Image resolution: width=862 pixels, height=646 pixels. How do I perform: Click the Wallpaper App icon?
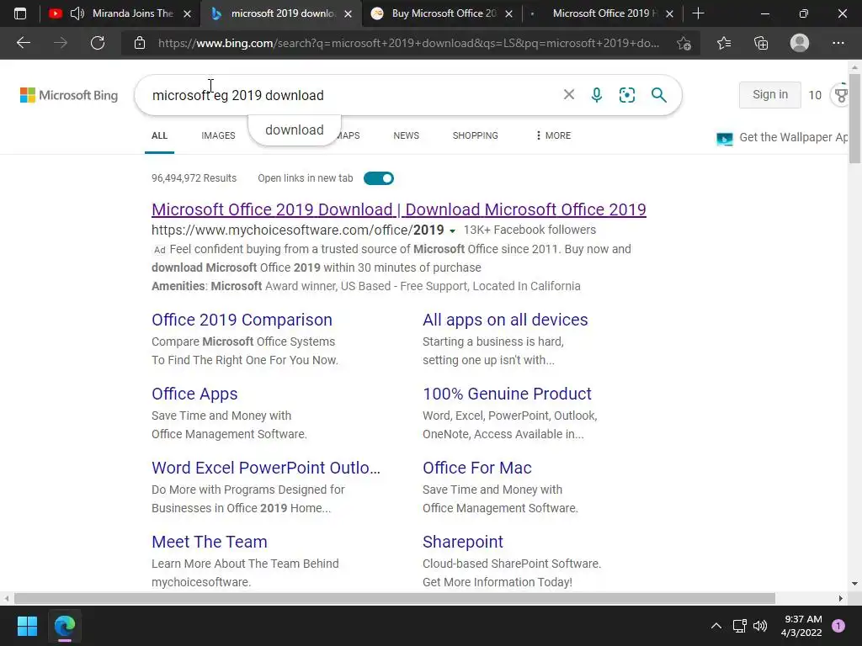(x=725, y=139)
